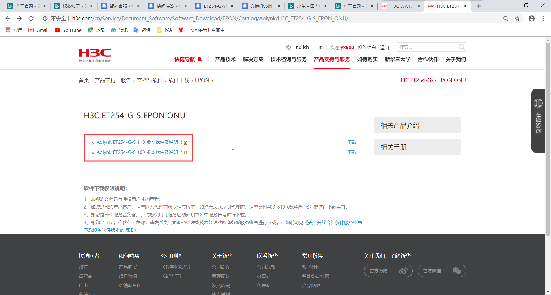The image size is (551, 295).
Task: Switch to the H3C WA43 browser tab
Action: click(401, 6)
